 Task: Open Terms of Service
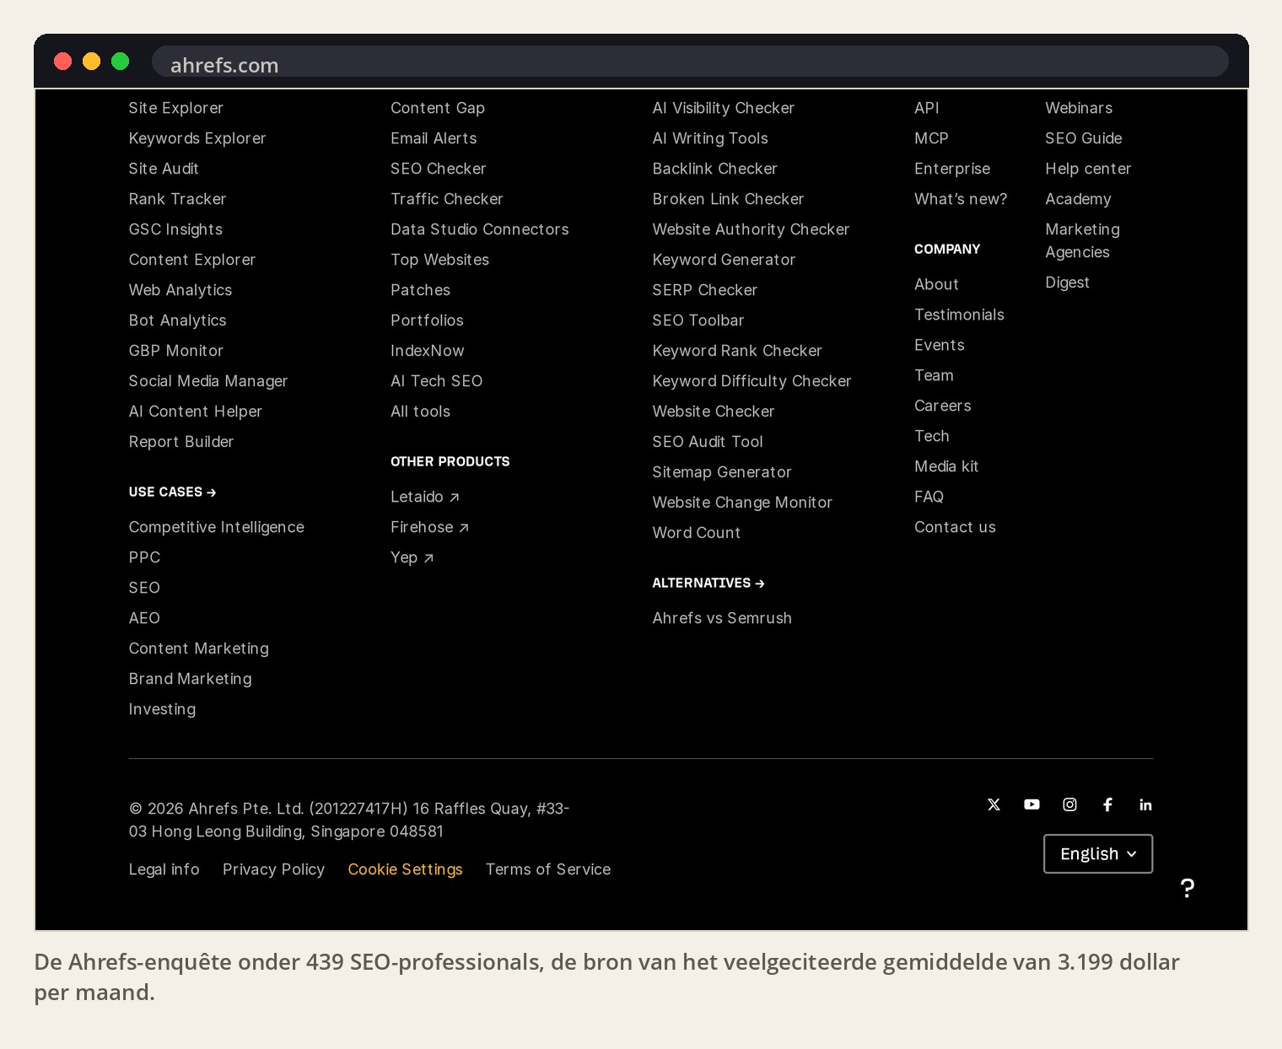548,869
